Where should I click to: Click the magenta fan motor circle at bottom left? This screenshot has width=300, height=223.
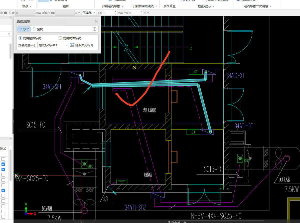pyautogui.click(x=84, y=210)
